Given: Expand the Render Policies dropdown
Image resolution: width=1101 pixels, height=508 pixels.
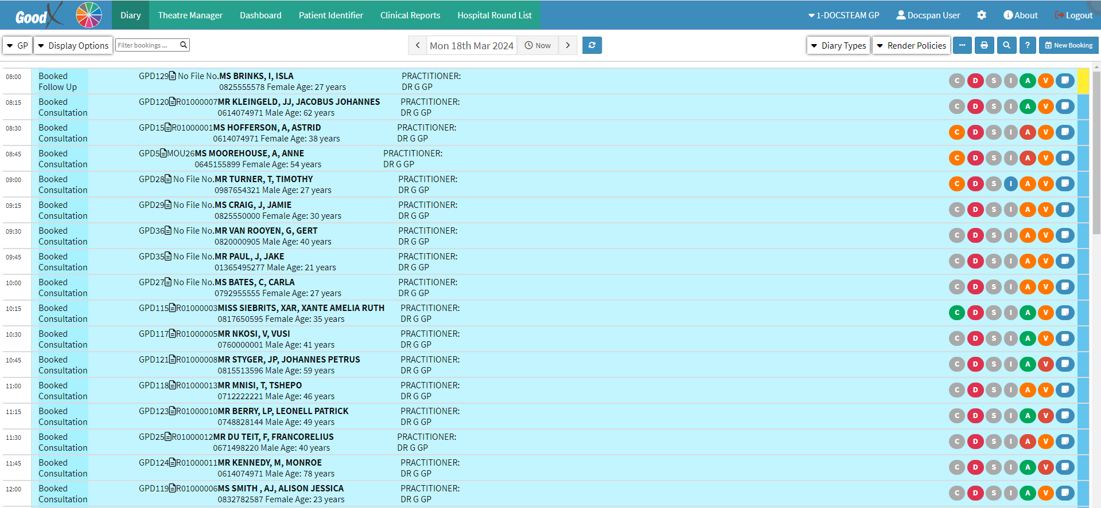Looking at the screenshot, I should [911, 45].
